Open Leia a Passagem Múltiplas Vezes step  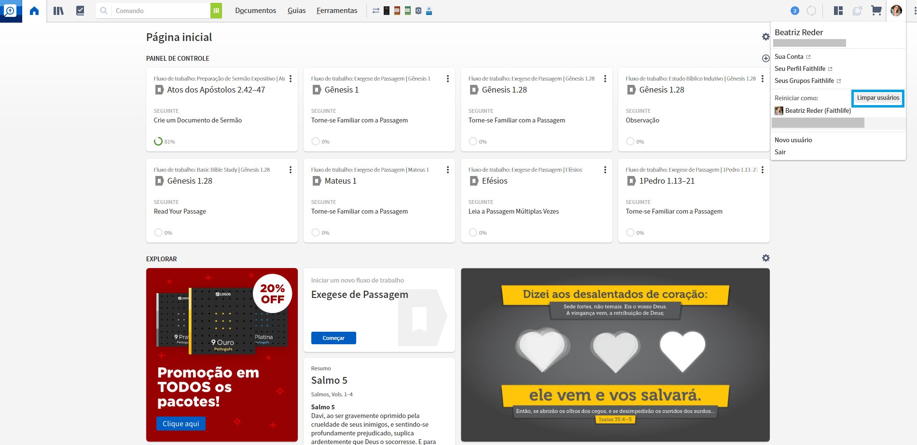[514, 211]
